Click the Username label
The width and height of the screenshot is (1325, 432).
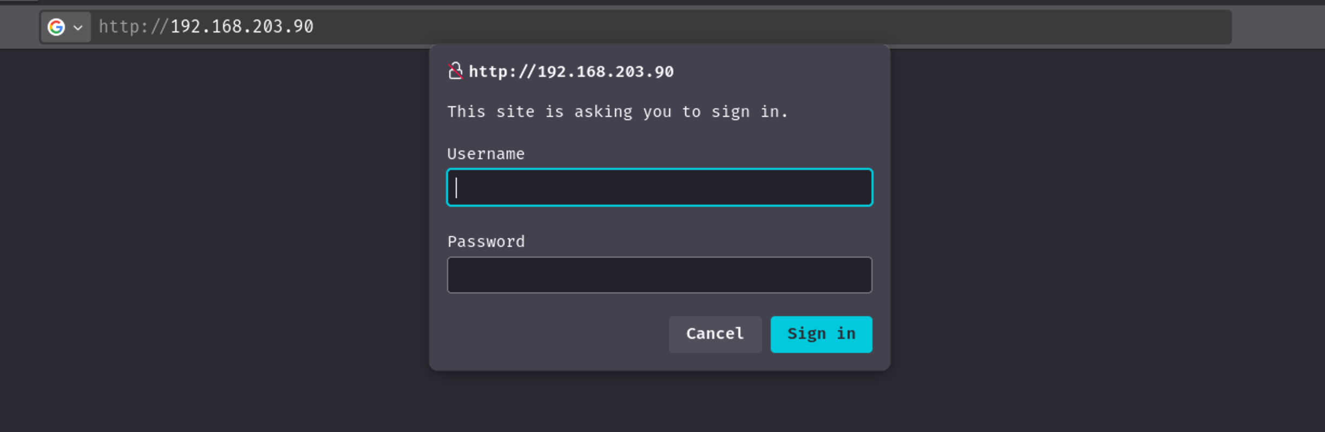coord(486,154)
